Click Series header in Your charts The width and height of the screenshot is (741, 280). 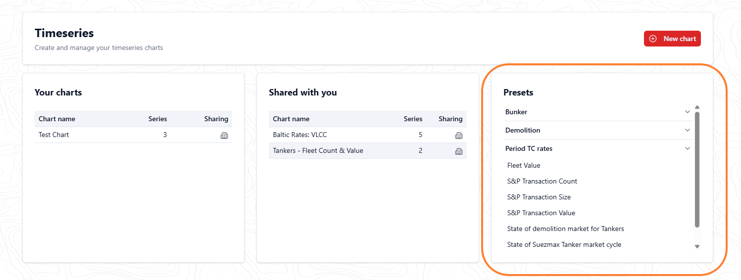pyautogui.click(x=157, y=119)
